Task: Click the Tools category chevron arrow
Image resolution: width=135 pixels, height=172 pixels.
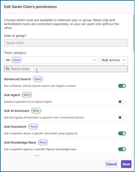Action: pos(94,60)
